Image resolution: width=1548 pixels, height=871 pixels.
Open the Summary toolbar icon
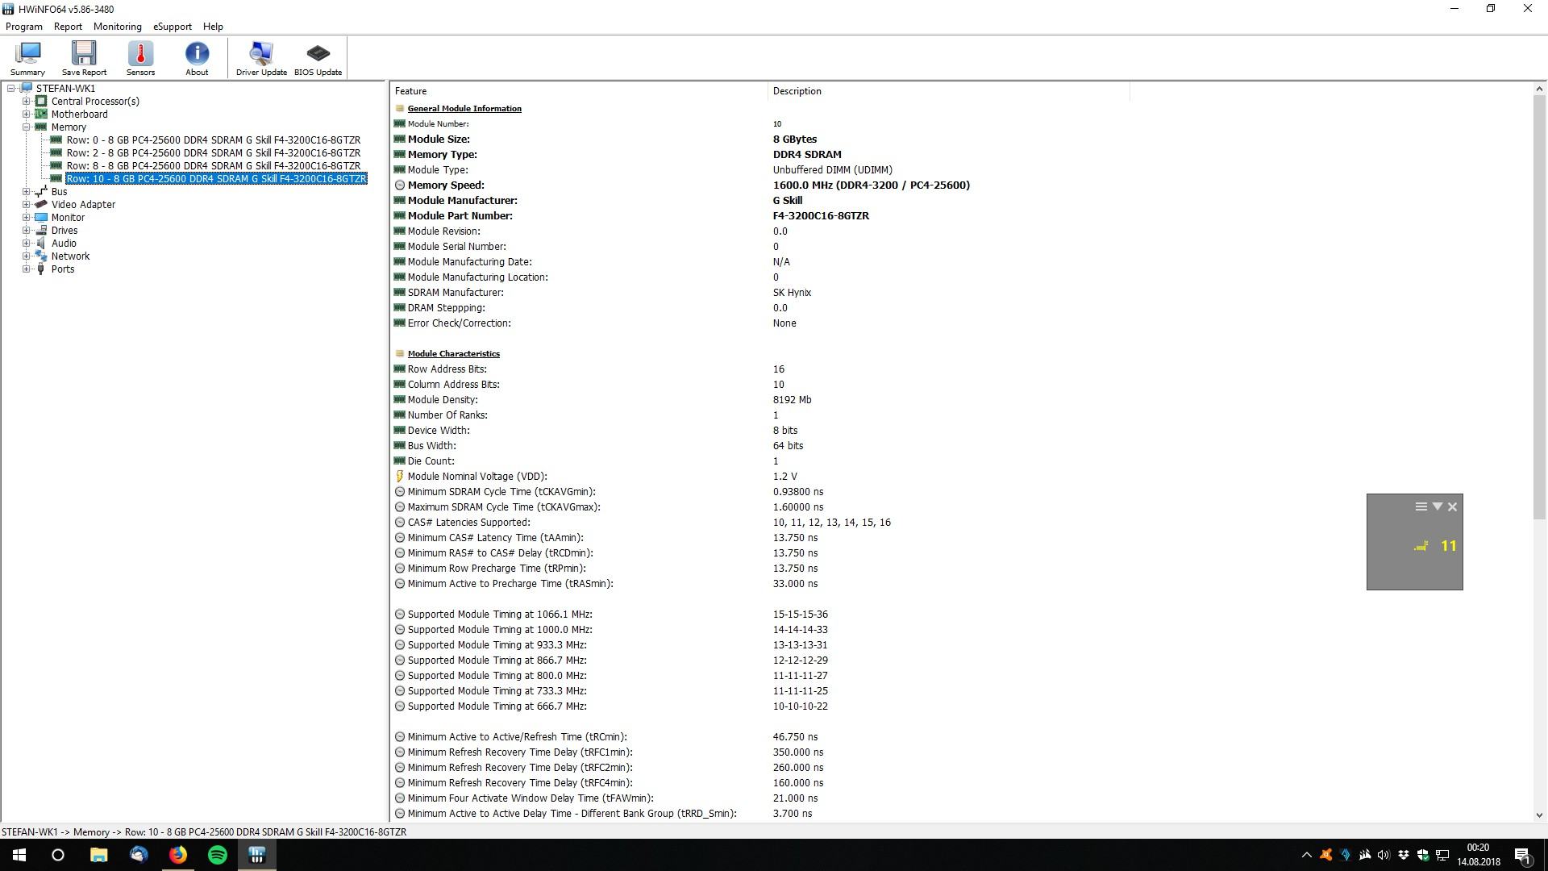(x=27, y=58)
